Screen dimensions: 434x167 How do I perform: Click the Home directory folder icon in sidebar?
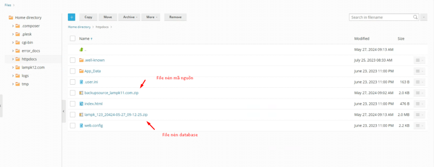pos(11,17)
